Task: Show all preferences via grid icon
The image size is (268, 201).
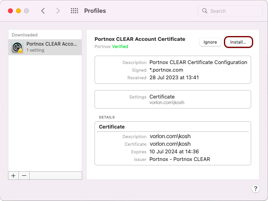Action: pos(74,11)
